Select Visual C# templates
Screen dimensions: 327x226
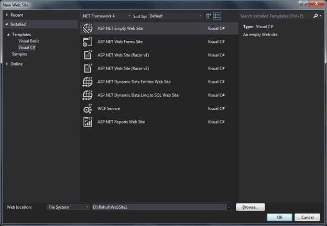[x=27, y=48]
